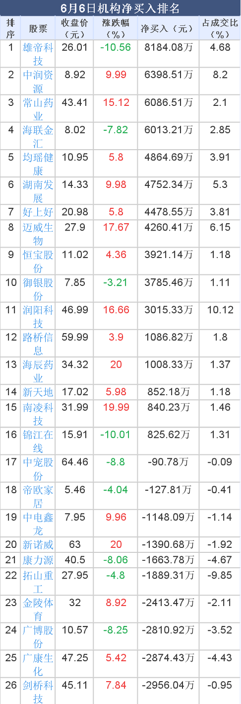The width and height of the screenshot is (241, 704).
Task: Open the 中润资源 stock link
Action: tap(38, 81)
